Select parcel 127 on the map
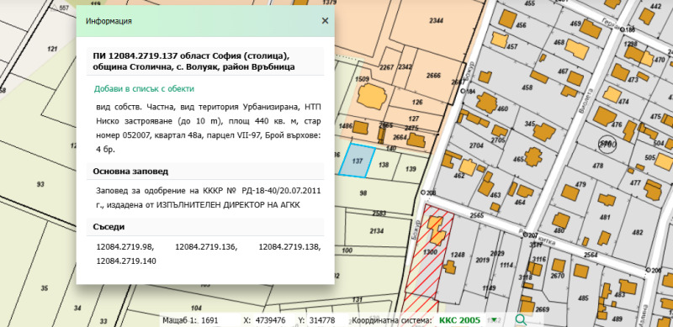Screen dimensions: 673x327 point(414,119)
